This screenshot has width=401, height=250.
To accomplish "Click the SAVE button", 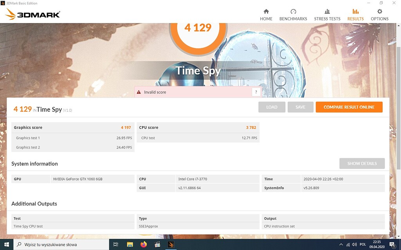I will click(300, 107).
